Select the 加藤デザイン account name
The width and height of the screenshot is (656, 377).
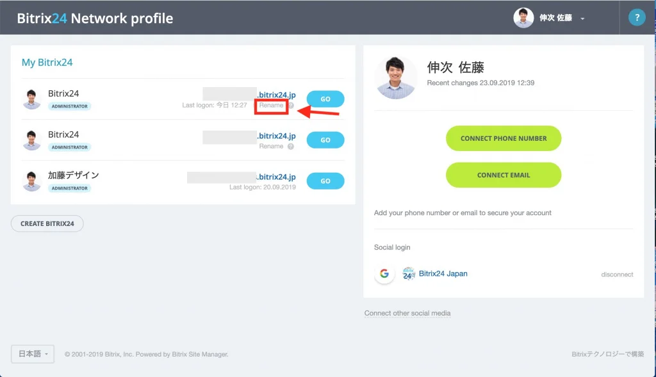pyautogui.click(x=73, y=175)
